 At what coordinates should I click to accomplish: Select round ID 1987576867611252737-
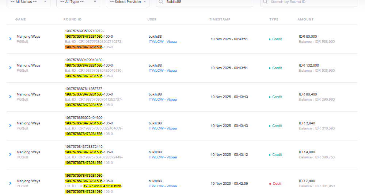pyautogui.click(x=84, y=89)
